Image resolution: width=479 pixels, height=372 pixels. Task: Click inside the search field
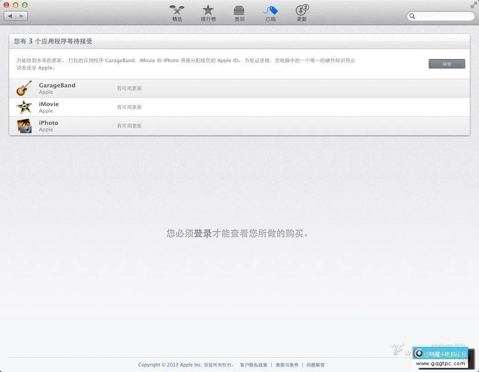[441, 16]
